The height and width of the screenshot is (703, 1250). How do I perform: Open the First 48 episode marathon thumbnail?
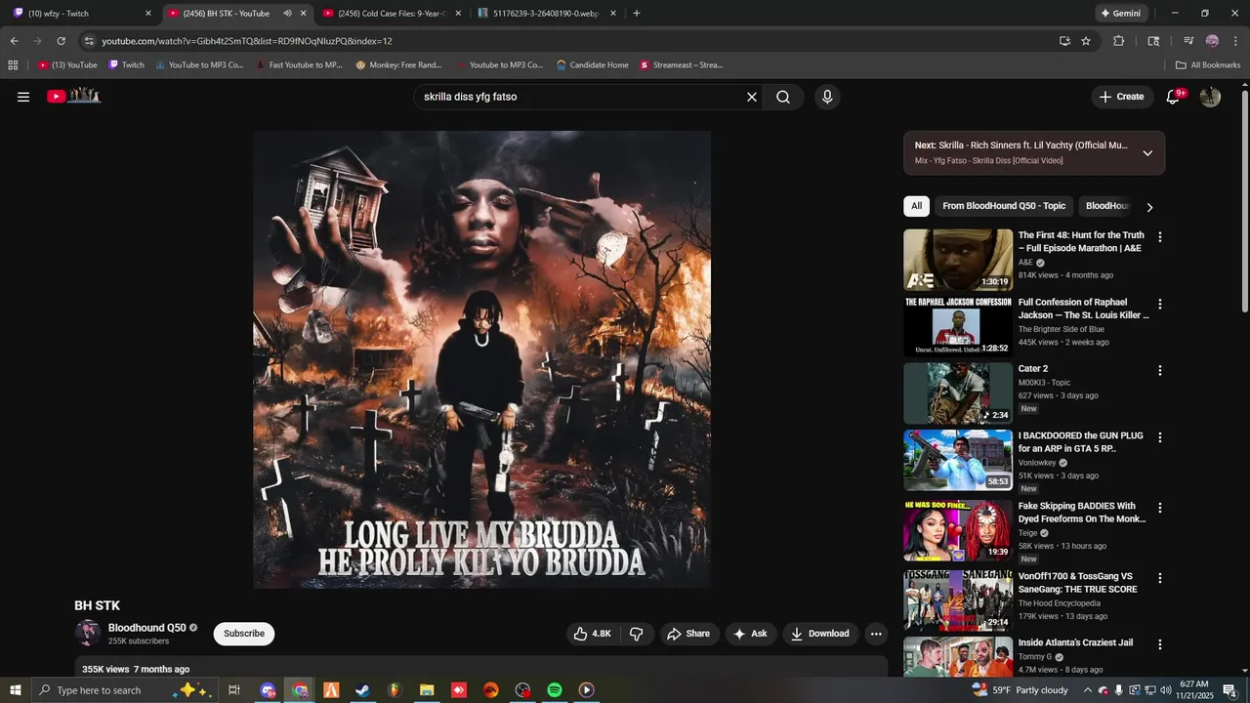pos(958,260)
